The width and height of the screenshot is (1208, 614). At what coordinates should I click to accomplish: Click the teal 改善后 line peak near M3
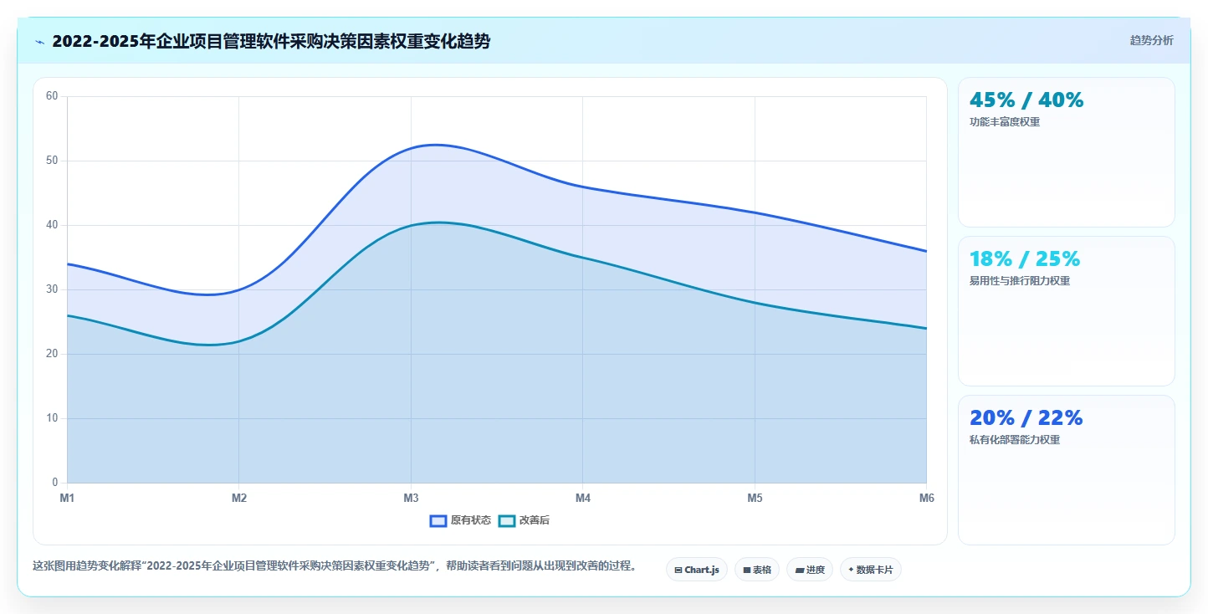click(438, 222)
